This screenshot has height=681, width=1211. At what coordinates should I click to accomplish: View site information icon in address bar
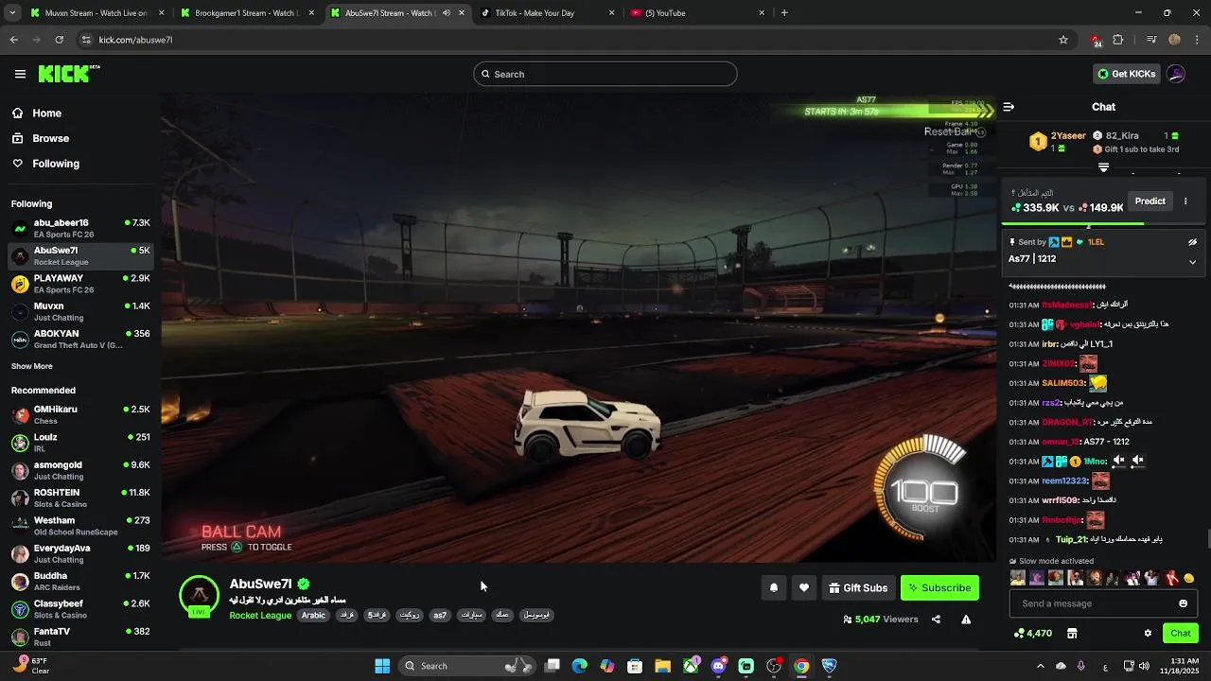pyautogui.click(x=86, y=40)
